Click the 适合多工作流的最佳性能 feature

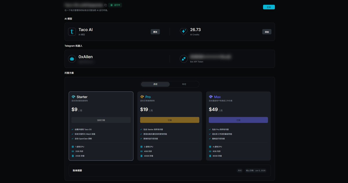(222, 134)
